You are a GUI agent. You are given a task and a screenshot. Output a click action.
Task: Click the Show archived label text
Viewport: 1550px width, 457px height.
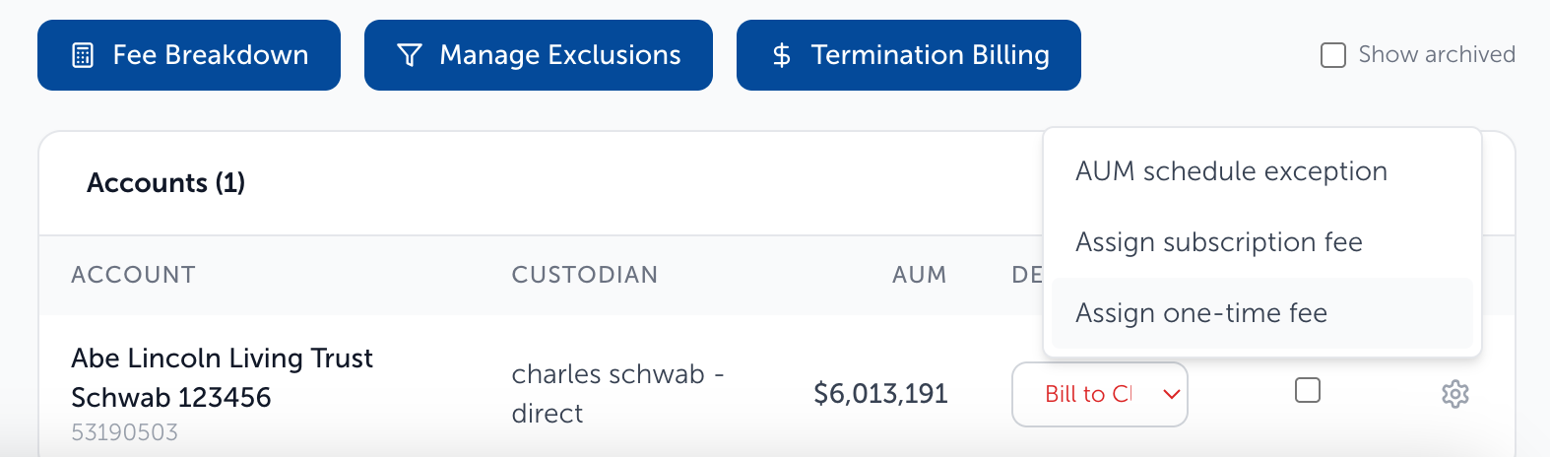[x=1437, y=54]
